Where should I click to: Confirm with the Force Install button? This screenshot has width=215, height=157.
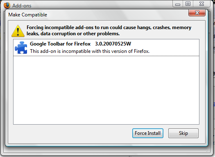point(148,133)
